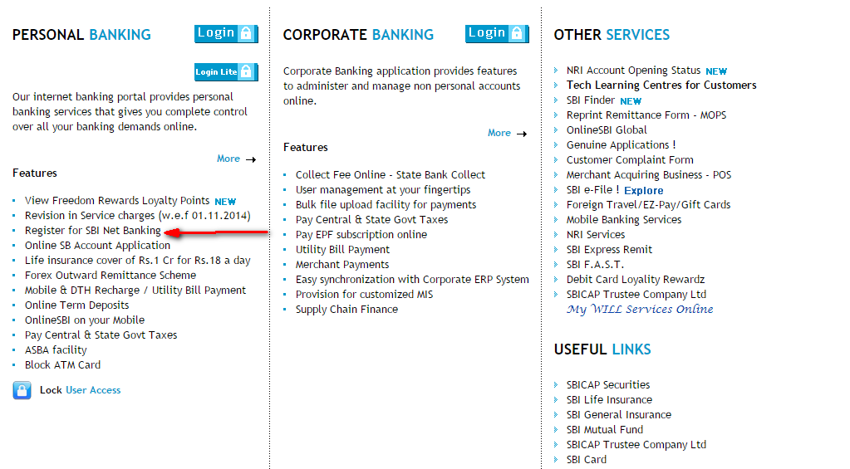The width and height of the screenshot is (850, 469).
Task: Open ASBA facility link
Action: click(x=56, y=349)
